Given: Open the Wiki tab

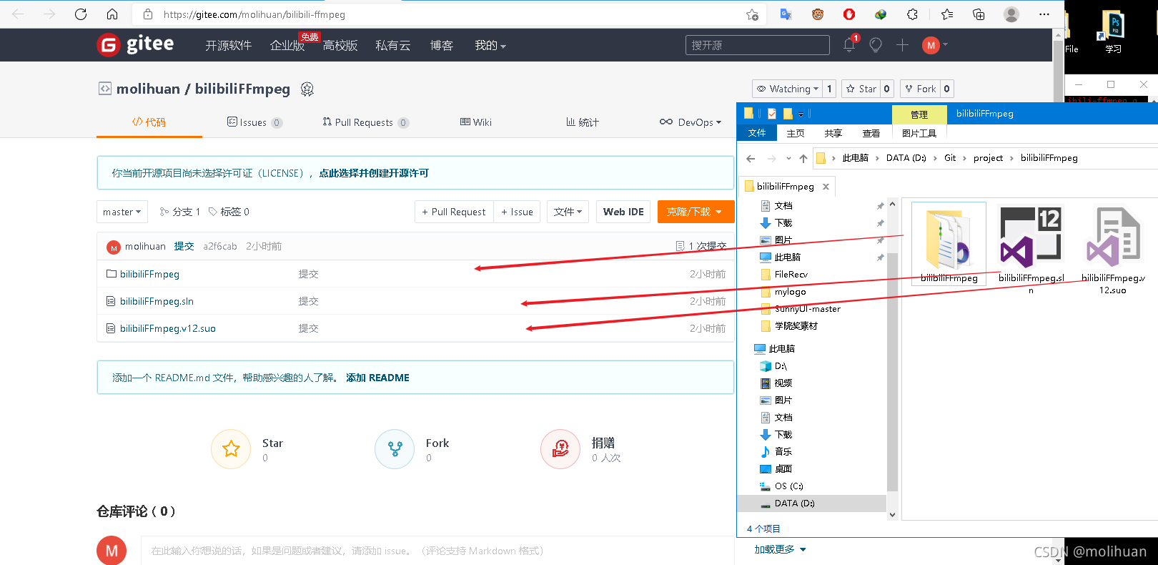Looking at the screenshot, I should [476, 122].
